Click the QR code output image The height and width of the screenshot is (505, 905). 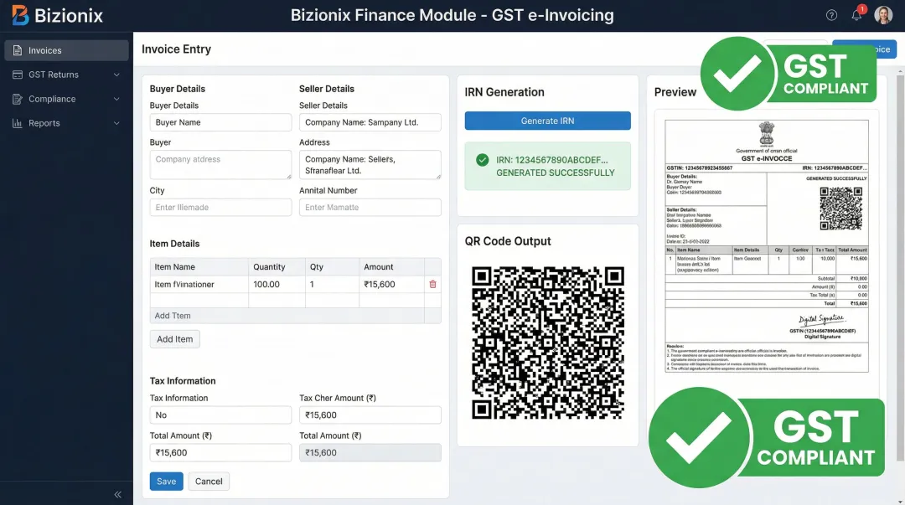[548, 343]
